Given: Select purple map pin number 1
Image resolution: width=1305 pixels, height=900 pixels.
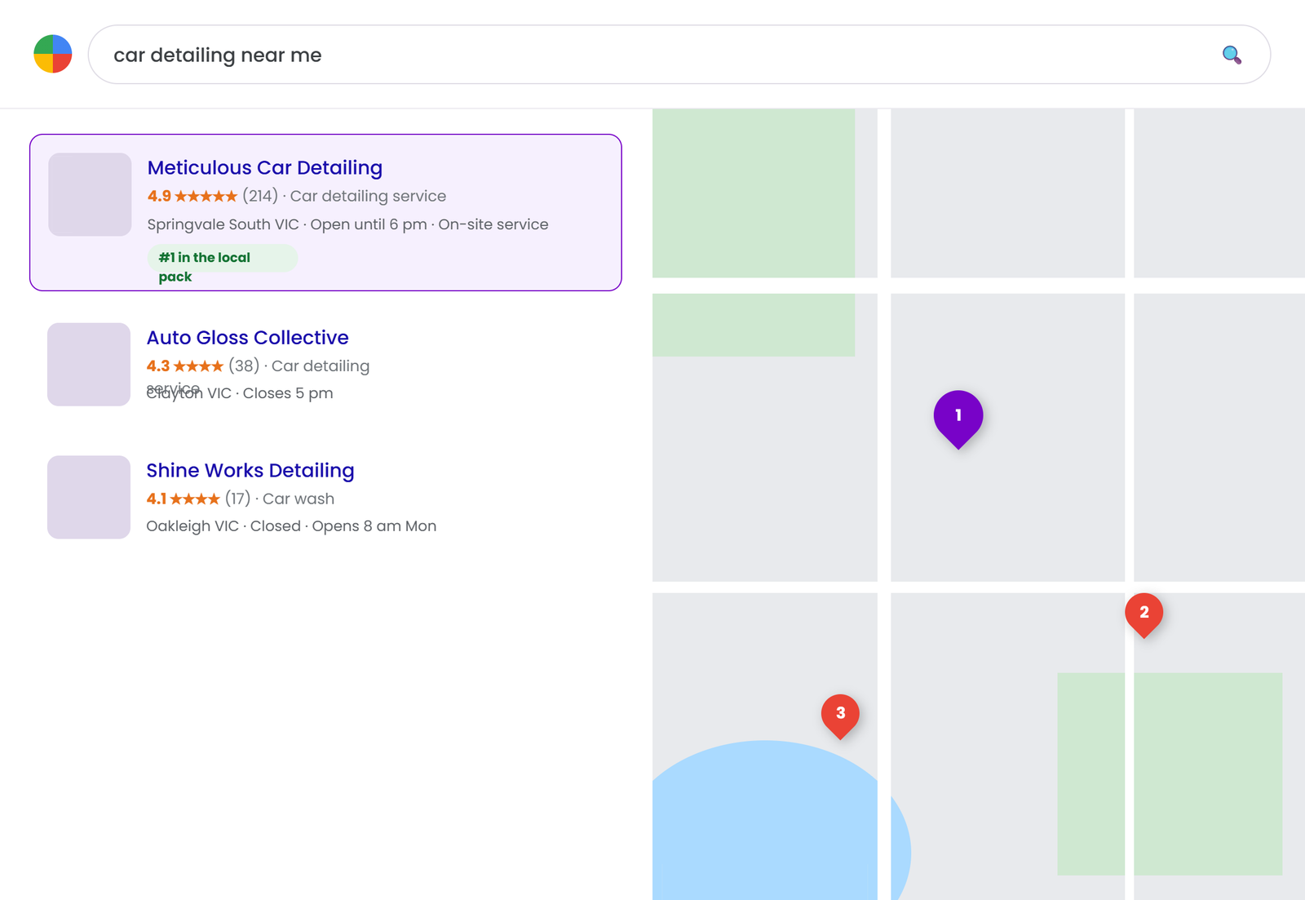Looking at the screenshot, I should point(958,419).
